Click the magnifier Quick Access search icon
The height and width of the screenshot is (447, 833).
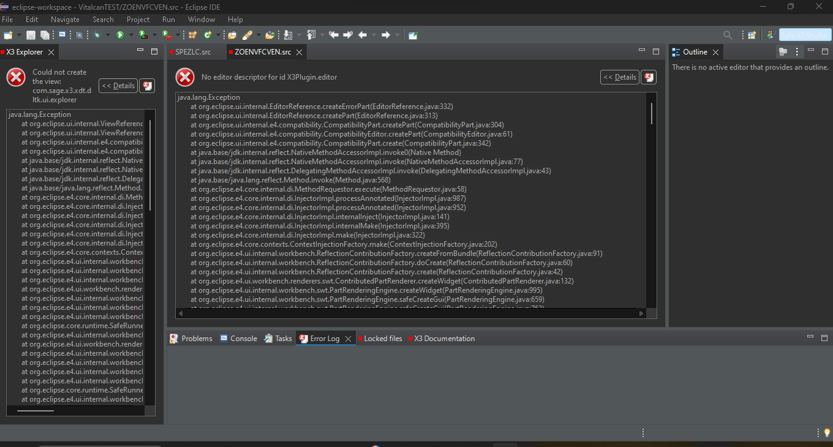[x=728, y=35]
